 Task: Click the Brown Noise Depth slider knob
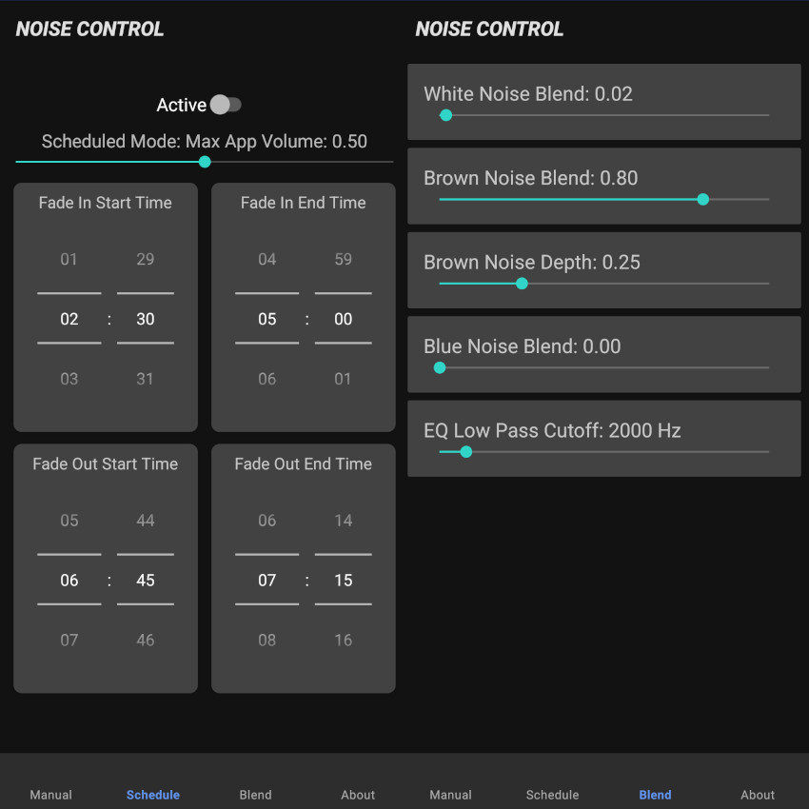point(522,283)
